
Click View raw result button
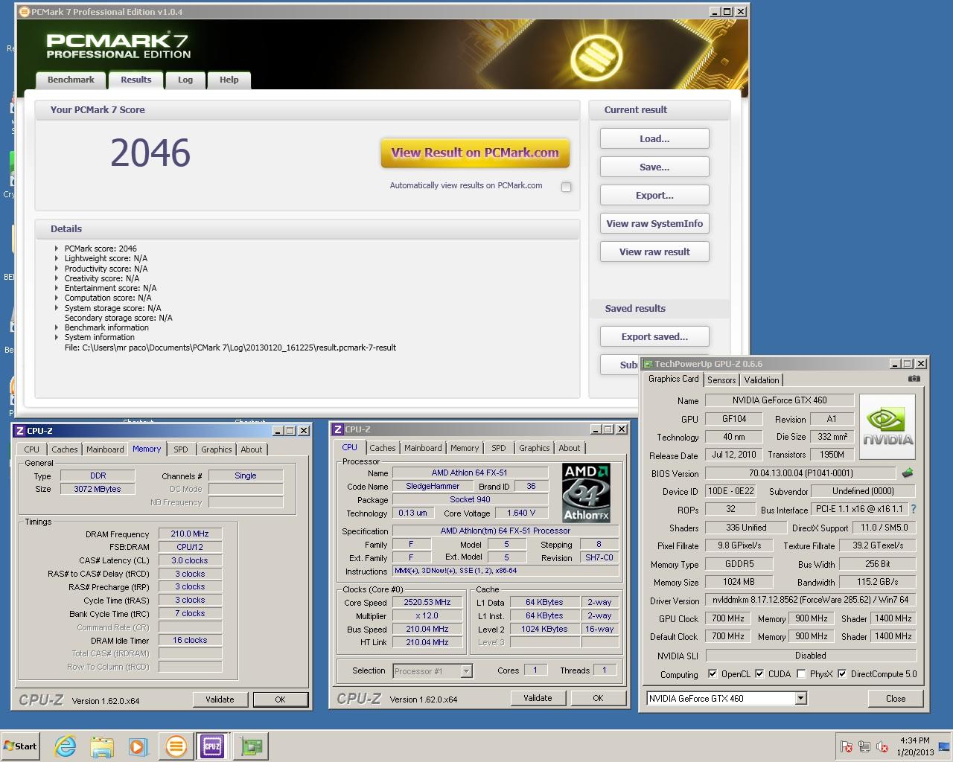(x=654, y=252)
